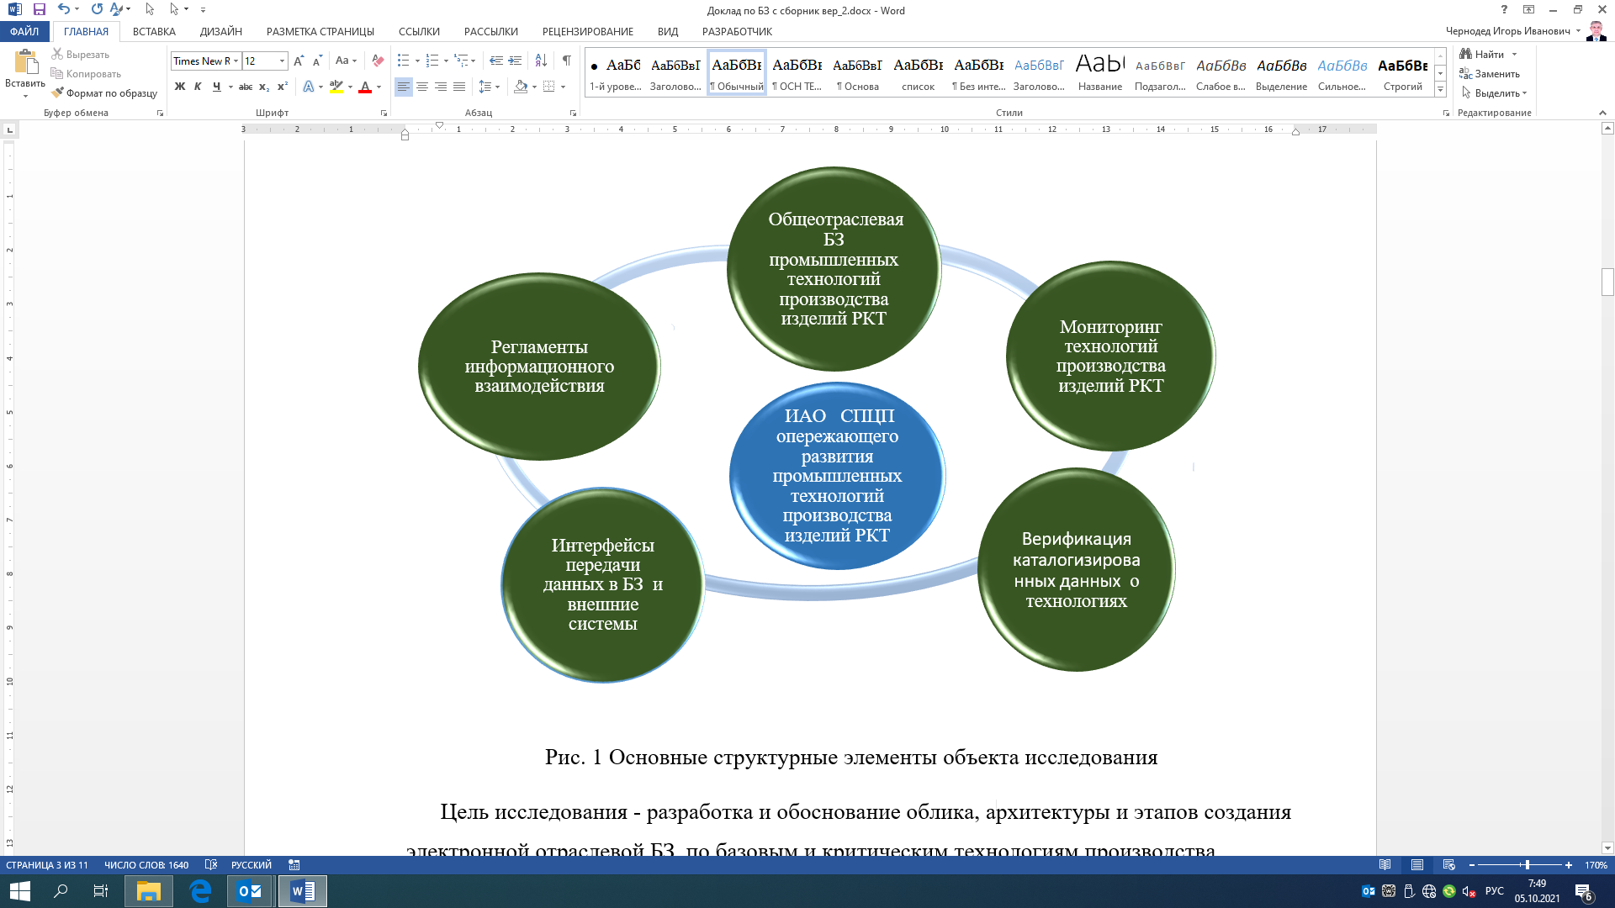Screen dimensions: 1615x908
Task: Cut selection with Вырезать
Action: (x=81, y=55)
